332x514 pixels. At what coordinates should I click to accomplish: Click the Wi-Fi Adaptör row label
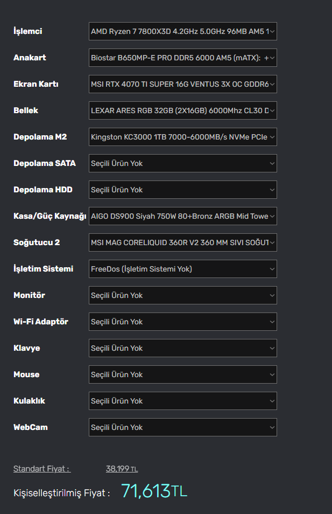(41, 322)
